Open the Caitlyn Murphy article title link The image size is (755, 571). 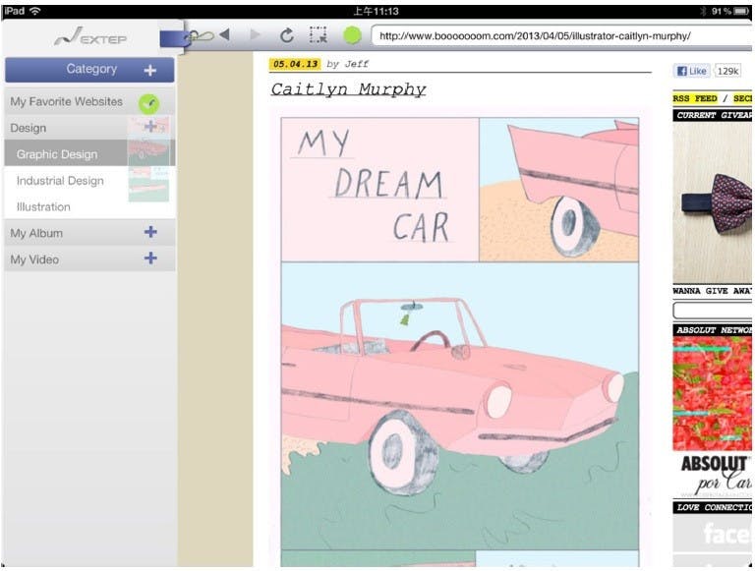coord(348,89)
